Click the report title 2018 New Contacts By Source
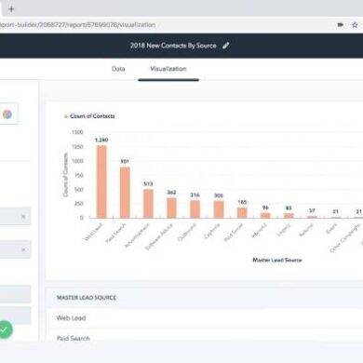This screenshot has width=363, height=363. pyautogui.click(x=173, y=46)
